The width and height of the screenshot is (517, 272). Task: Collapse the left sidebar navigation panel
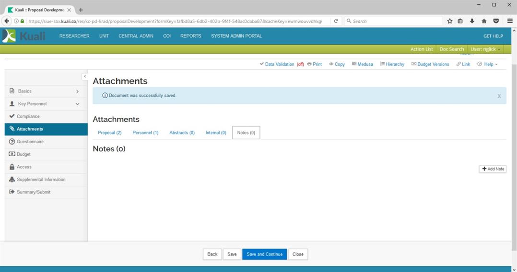(85, 76)
